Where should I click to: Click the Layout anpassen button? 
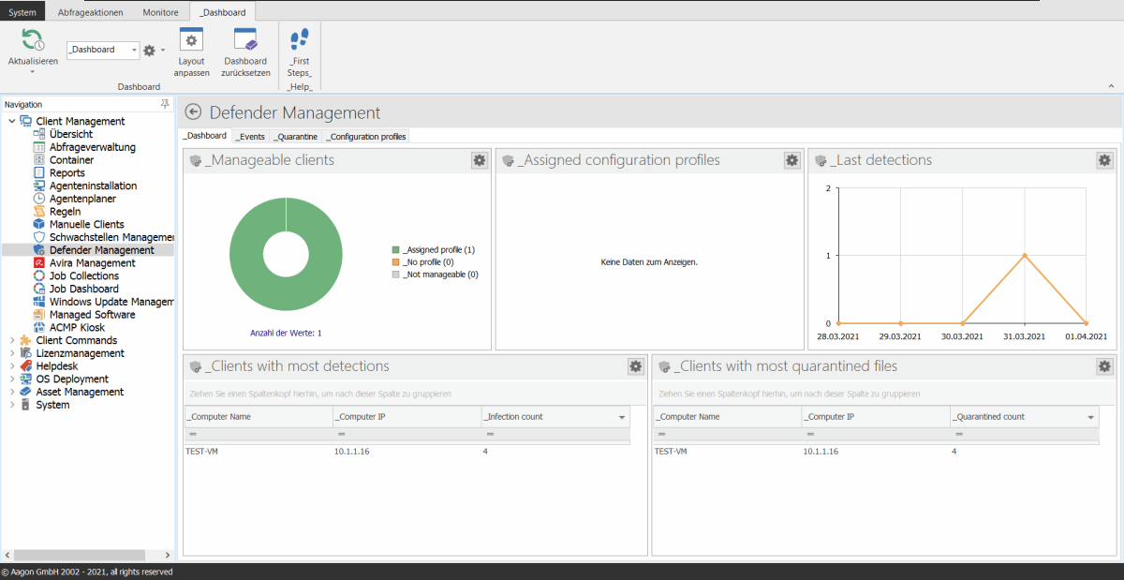191,52
